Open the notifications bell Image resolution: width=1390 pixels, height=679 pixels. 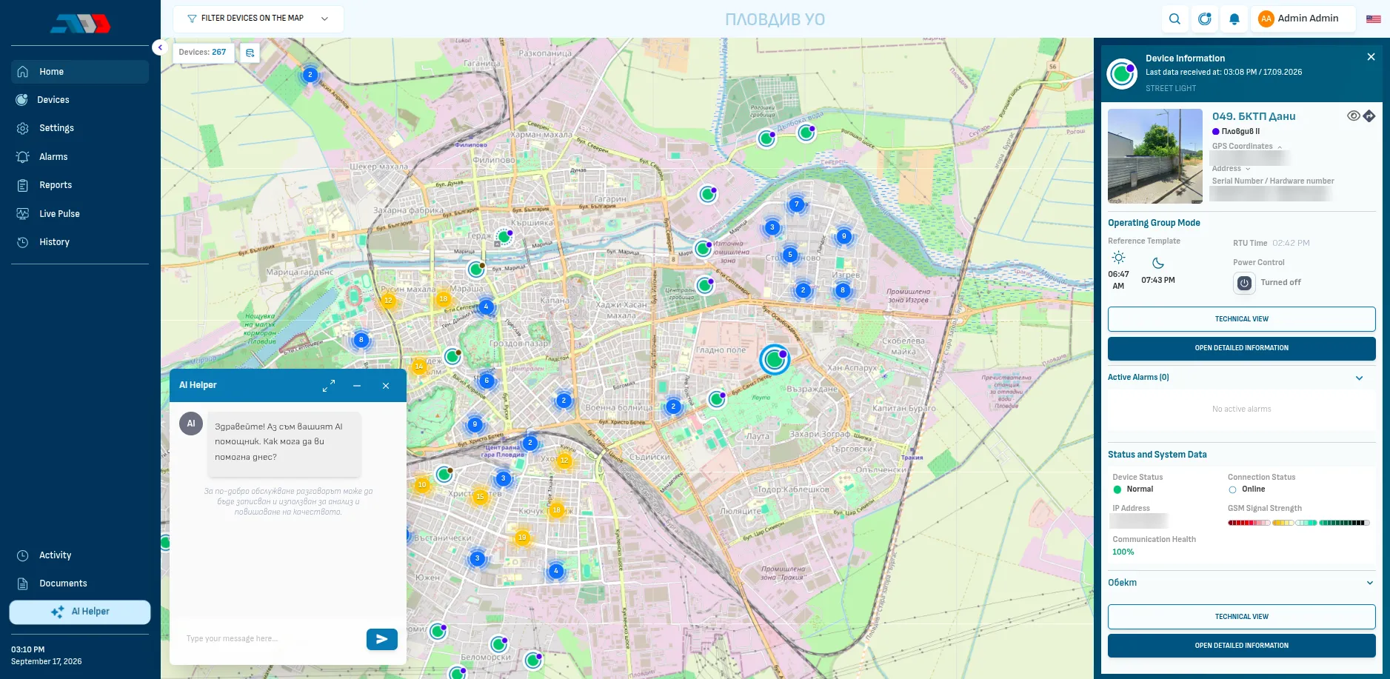click(1234, 19)
